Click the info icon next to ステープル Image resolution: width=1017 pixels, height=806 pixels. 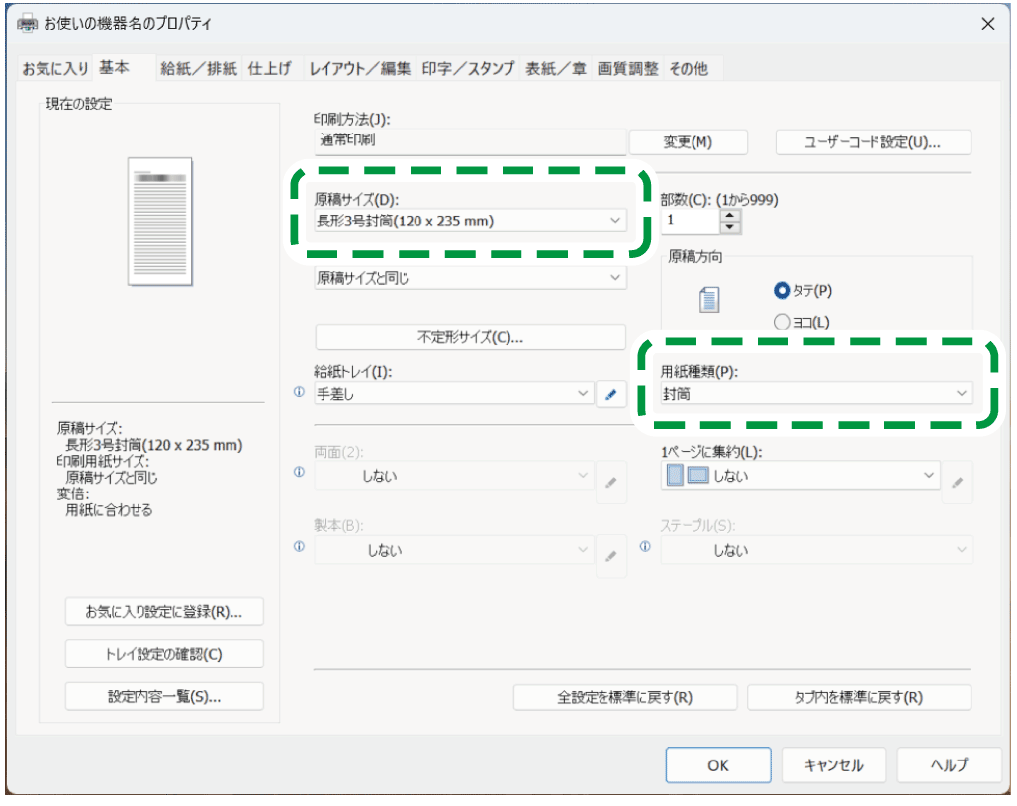point(645,547)
